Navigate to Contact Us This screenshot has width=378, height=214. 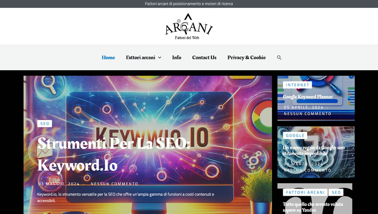tap(204, 57)
